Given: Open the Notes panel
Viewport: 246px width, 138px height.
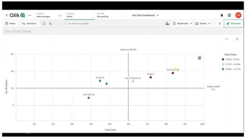Looking at the screenshot, I should click(10, 23).
